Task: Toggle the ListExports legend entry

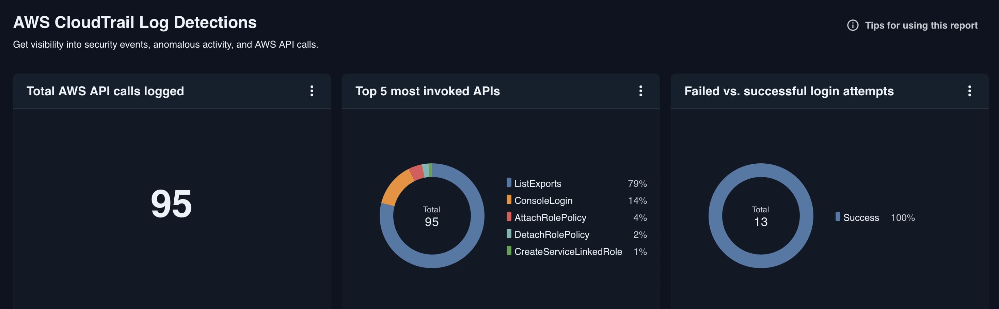Action: 538,183
